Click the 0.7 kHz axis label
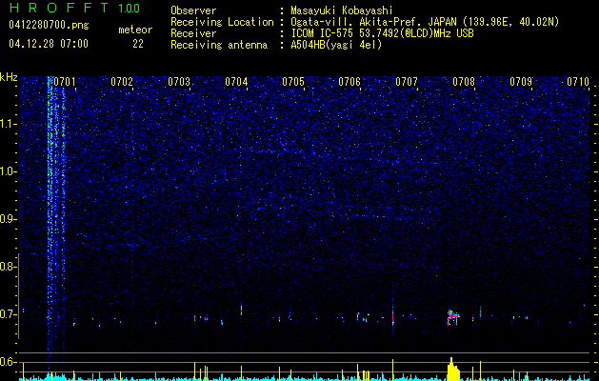 tap(9, 314)
